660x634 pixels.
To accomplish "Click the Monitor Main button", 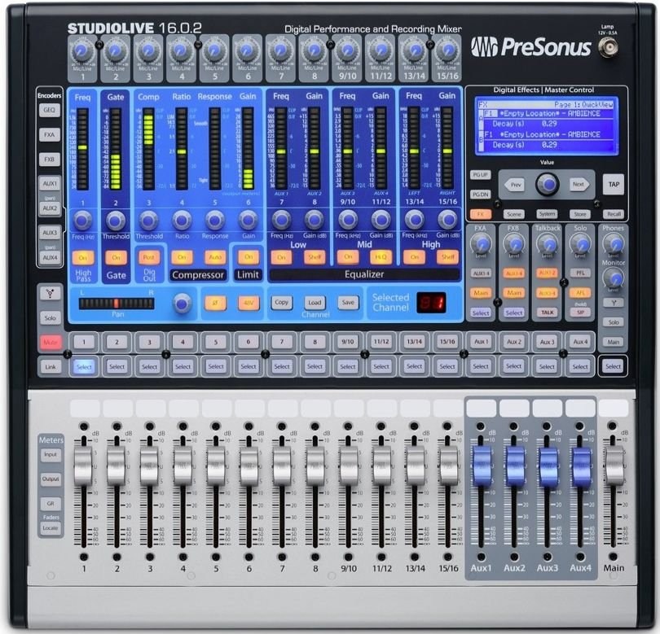I will click(x=614, y=342).
